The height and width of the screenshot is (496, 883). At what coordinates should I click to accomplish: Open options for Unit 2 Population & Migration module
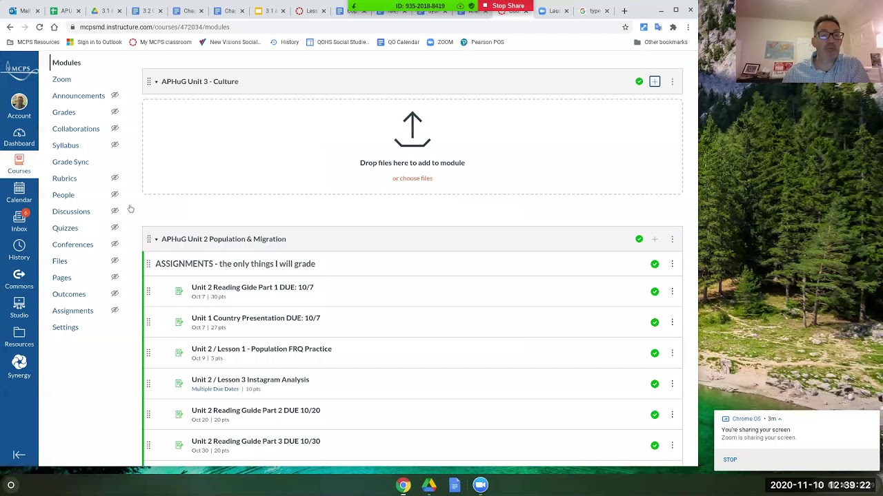click(672, 239)
